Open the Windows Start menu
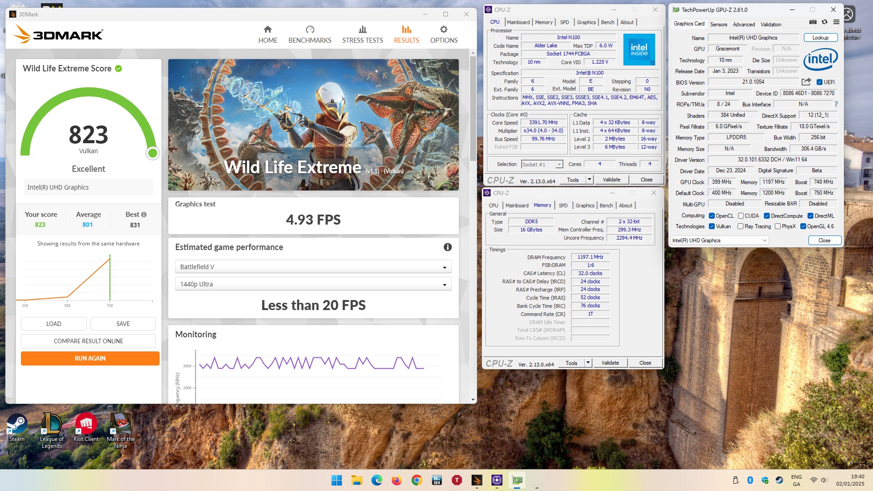This screenshot has width=873, height=491. click(336, 480)
